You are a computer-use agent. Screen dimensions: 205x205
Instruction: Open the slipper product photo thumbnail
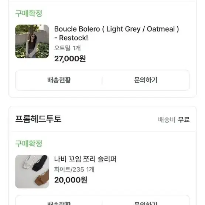[32, 171]
